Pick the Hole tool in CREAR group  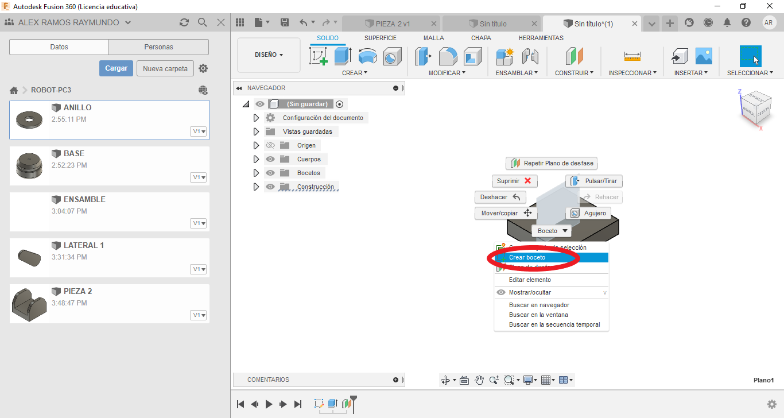pyautogui.click(x=391, y=56)
